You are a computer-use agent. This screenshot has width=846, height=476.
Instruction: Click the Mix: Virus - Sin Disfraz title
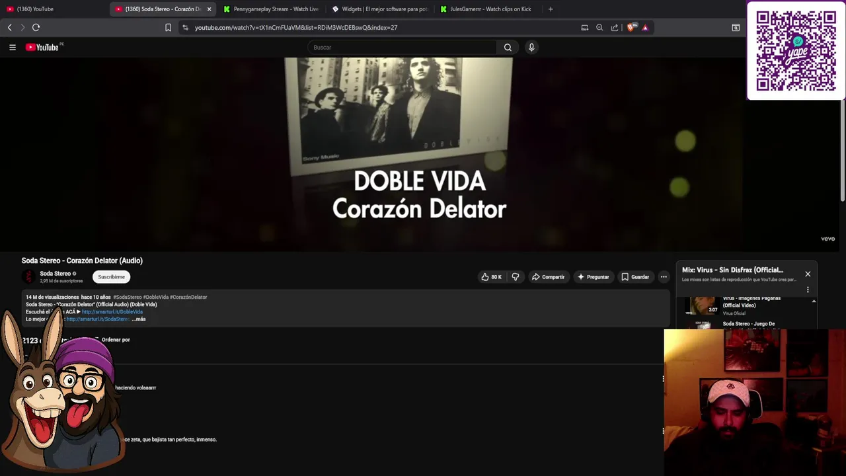coord(732,270)
